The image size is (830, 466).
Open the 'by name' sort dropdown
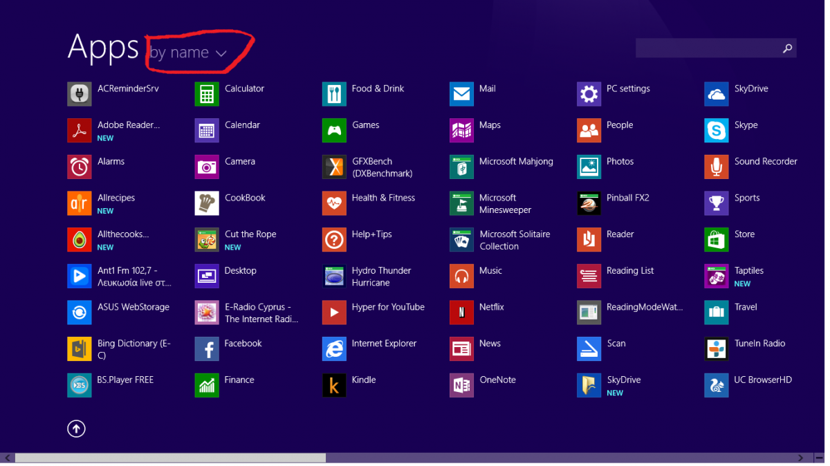[188, 53]
